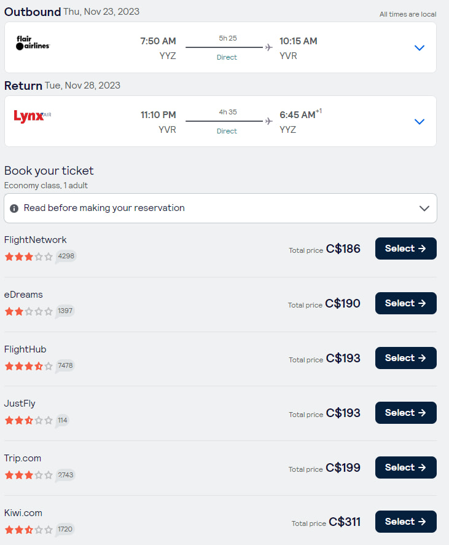Select the Kiwi.com offer at C$311

(x=405, y=522)
